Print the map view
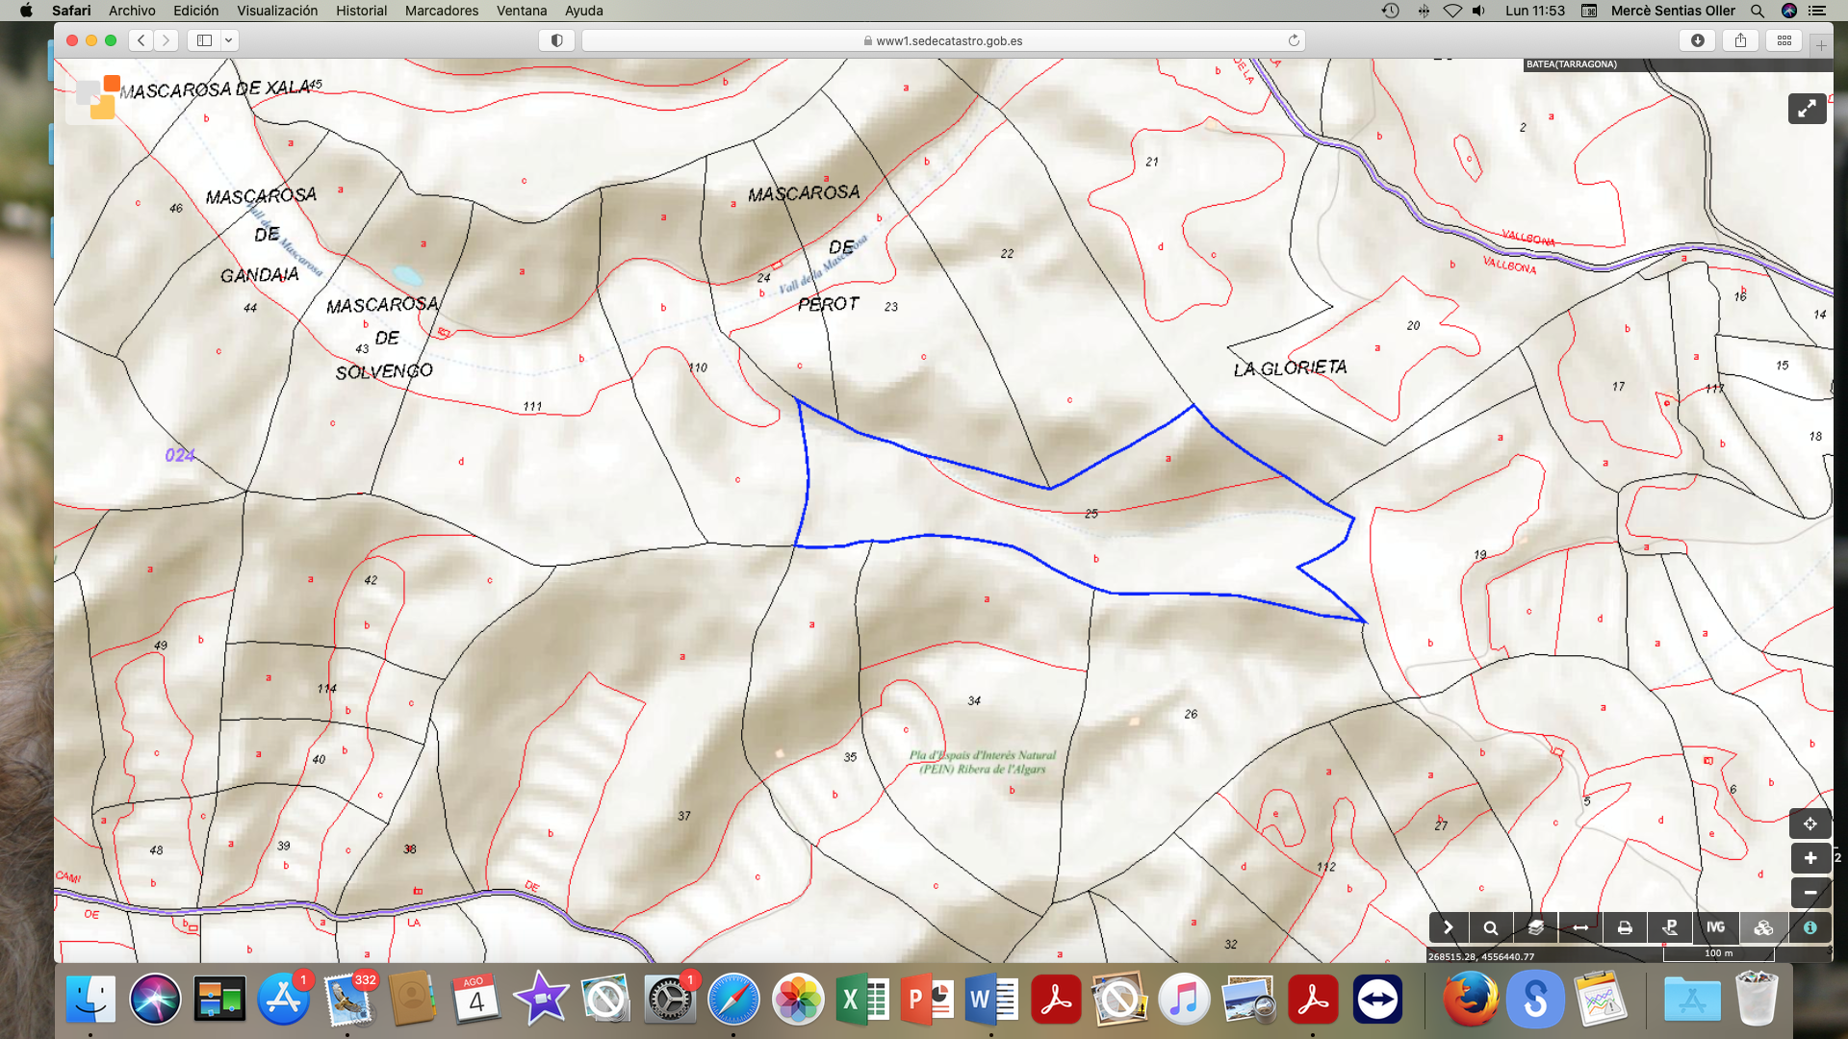1848x1039 pixels. (x=1625, y=927)
